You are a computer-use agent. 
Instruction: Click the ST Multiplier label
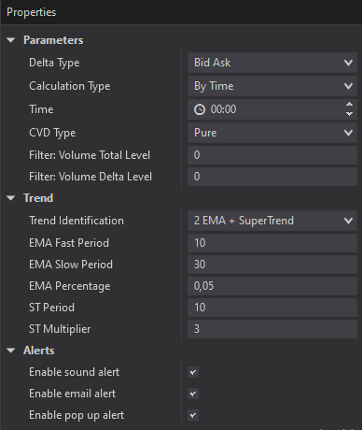[x=60, y=329]
